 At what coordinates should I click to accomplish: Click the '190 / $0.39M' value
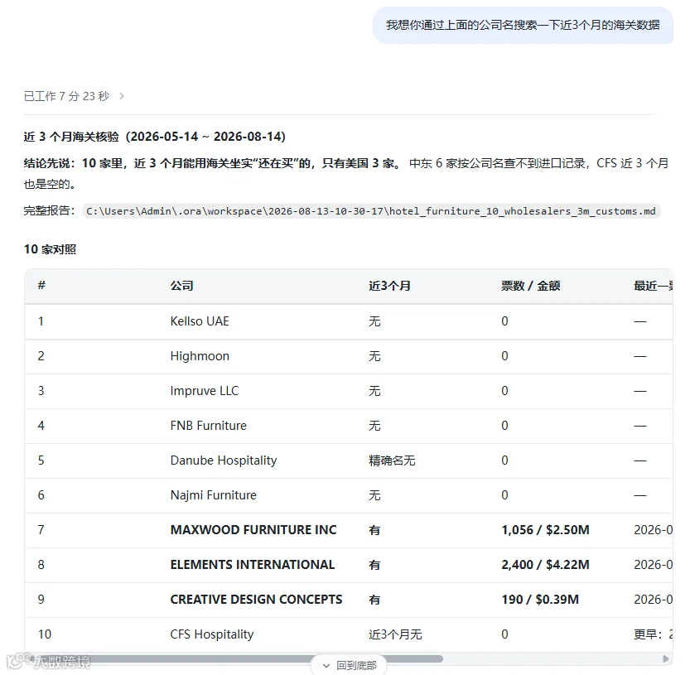point(540,600)
